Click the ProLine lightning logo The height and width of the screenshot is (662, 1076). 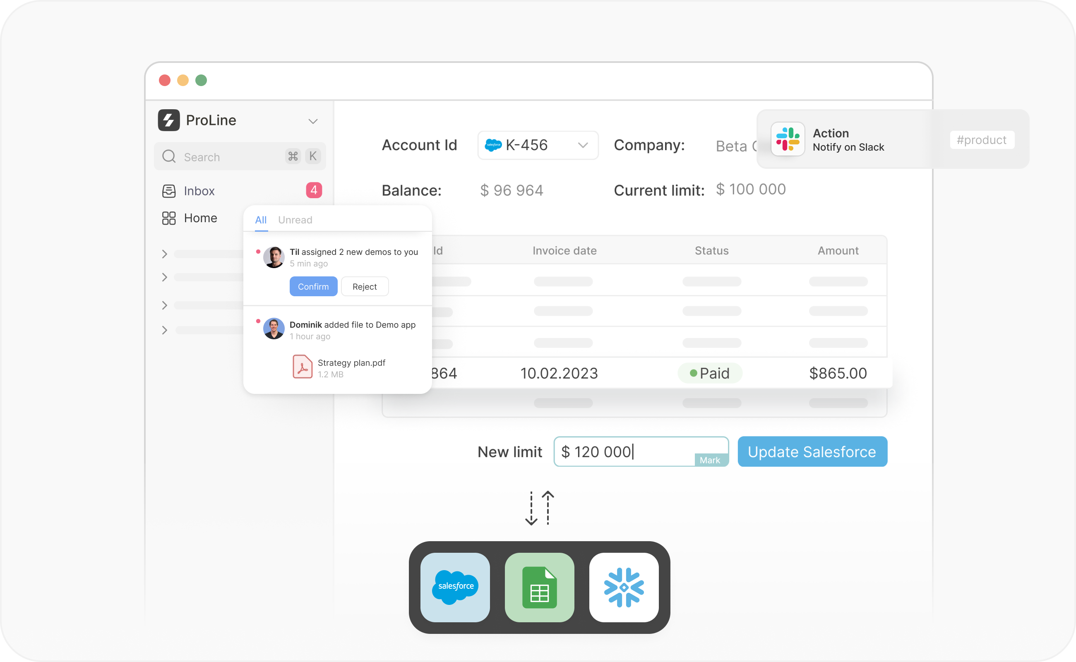click(168, 120)
